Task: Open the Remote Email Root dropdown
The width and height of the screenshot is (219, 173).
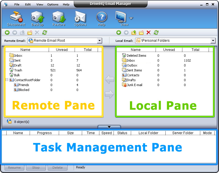Action: [99, 41]
